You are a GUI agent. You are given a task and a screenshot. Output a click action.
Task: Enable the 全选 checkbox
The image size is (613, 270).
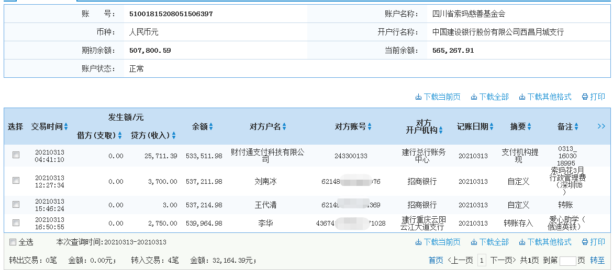13,242
